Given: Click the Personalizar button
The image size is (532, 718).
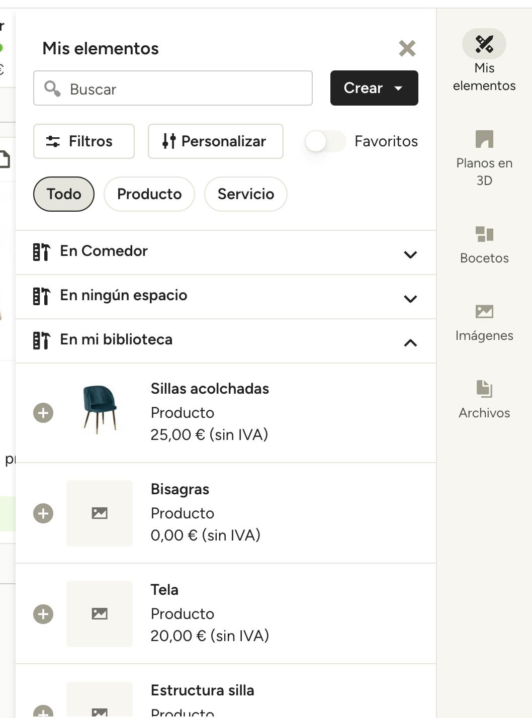Looking at the screenshot, I should click(215, 141).
